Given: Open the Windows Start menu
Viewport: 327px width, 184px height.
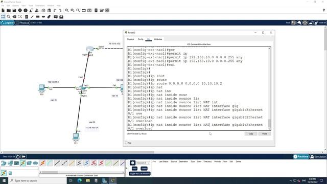Looking at the screenshot, I should 4,180.
